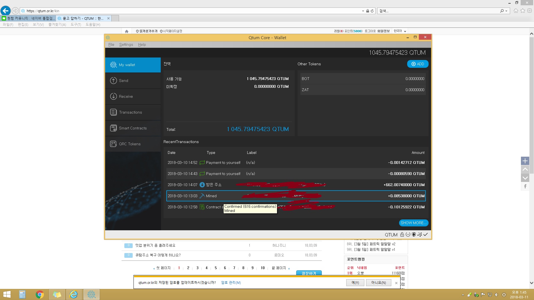Select the 14:52 Payment to yourself transaction
Image resolution: width=534 pixels, height=300 pixels.
coord(296,162)
